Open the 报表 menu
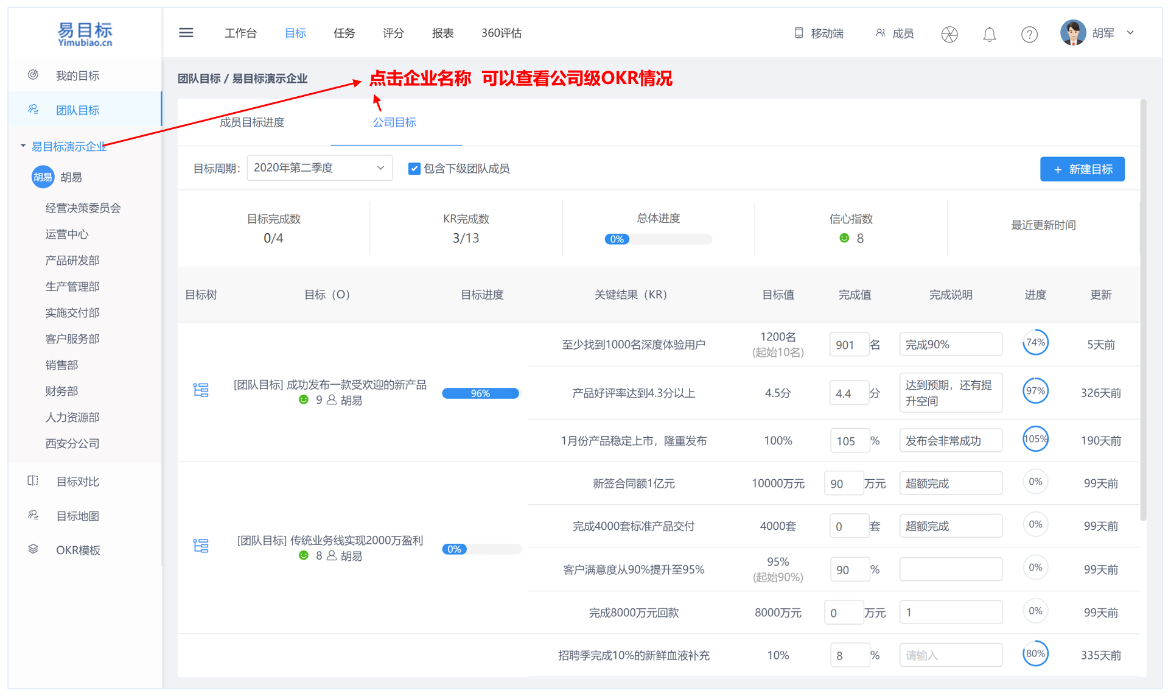The width and height of the screenshot is (1171, 696). [442, 33]
